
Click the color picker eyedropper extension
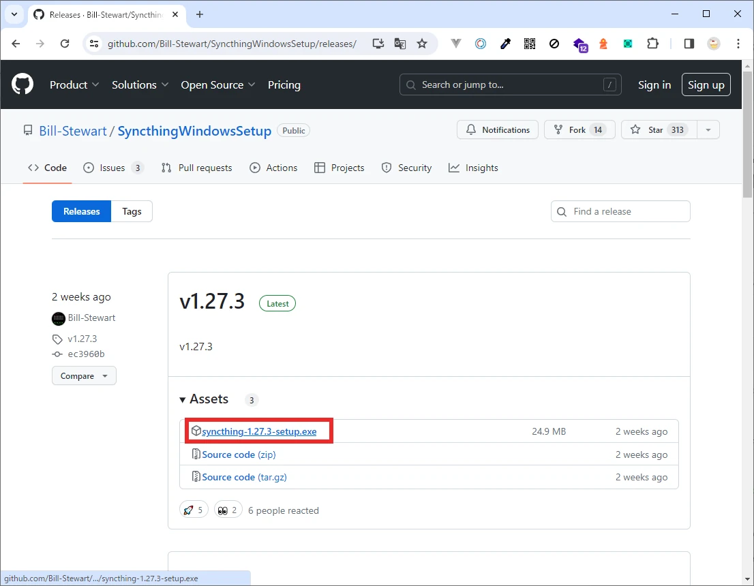[505, 44]
